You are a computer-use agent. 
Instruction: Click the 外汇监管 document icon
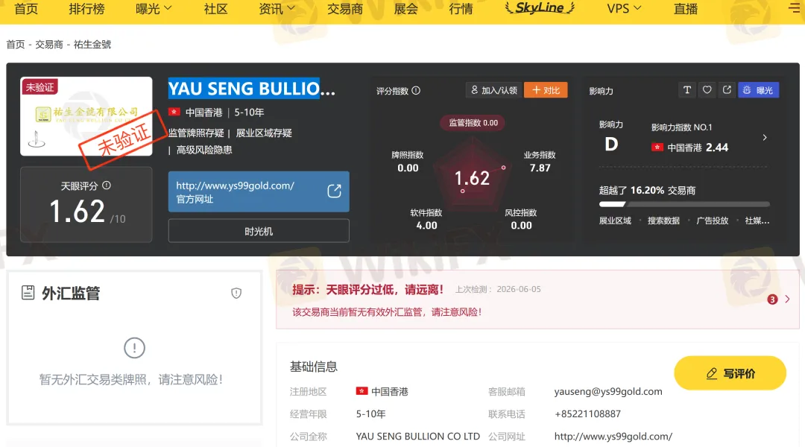28,293
